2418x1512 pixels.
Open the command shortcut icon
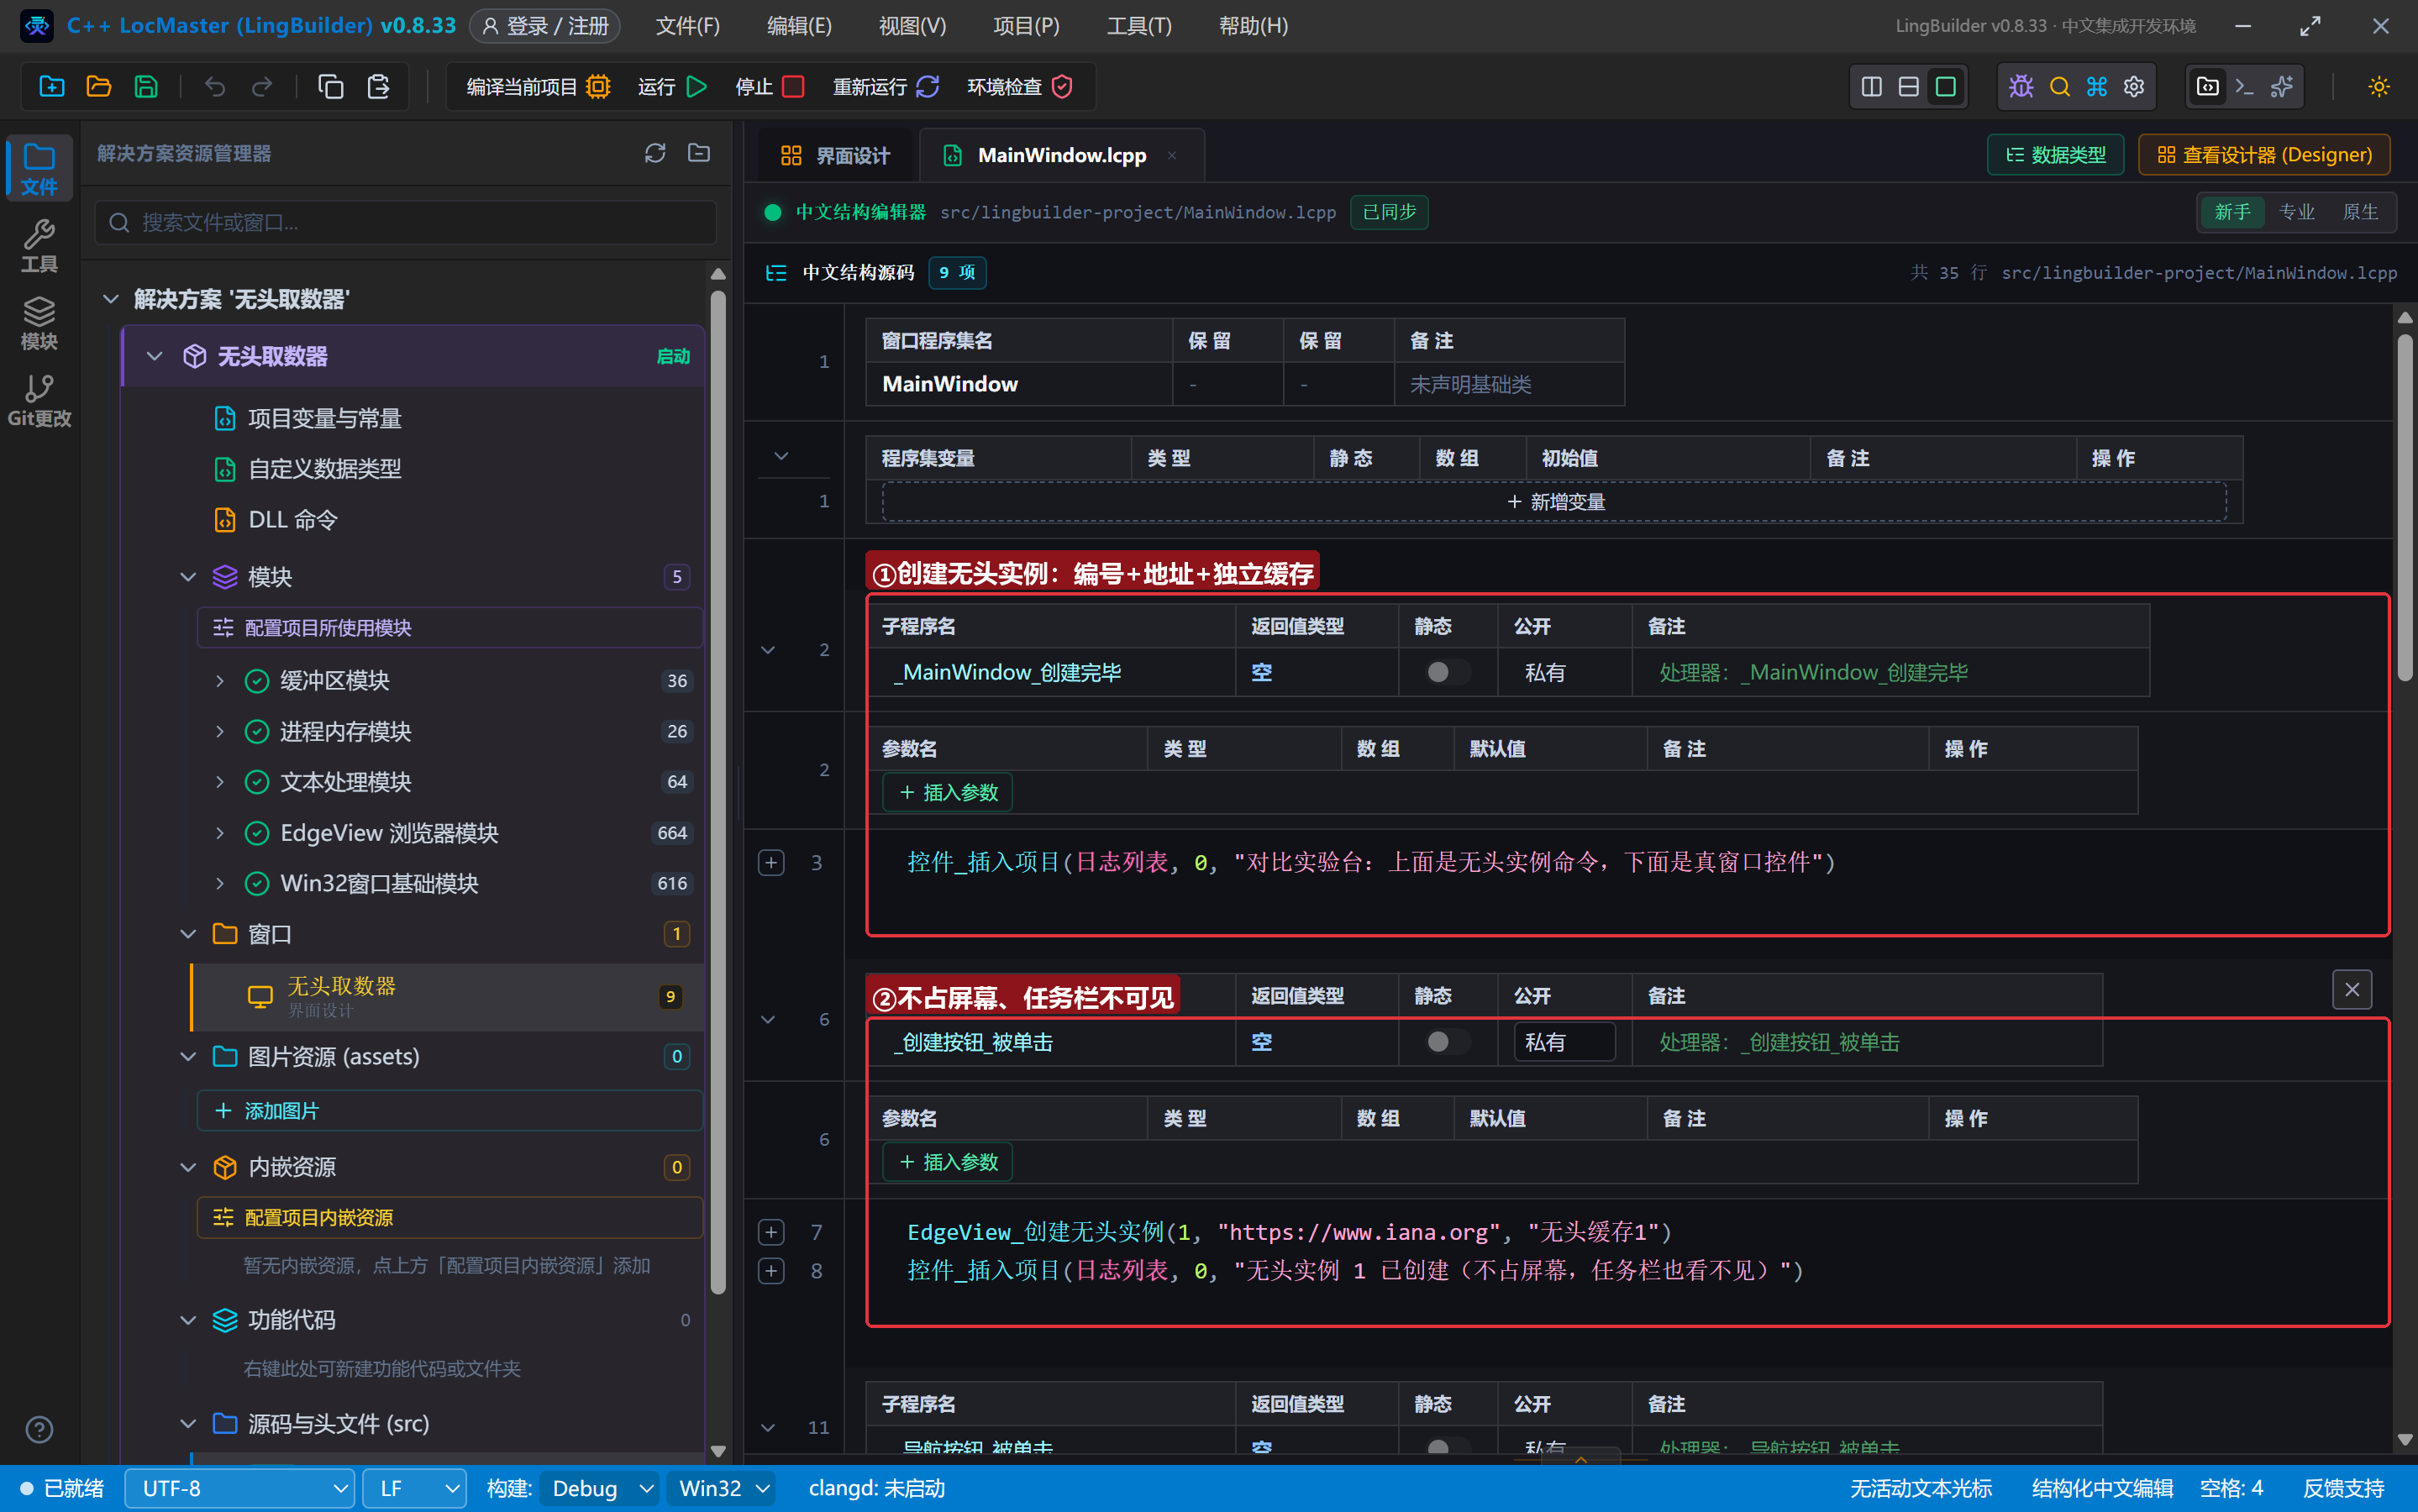click(2097, 87)
